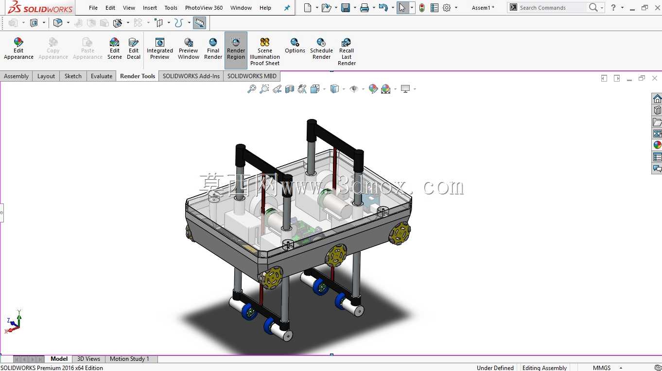Open the Options gear icon
The image size is (662, 371).
[447, 8]
